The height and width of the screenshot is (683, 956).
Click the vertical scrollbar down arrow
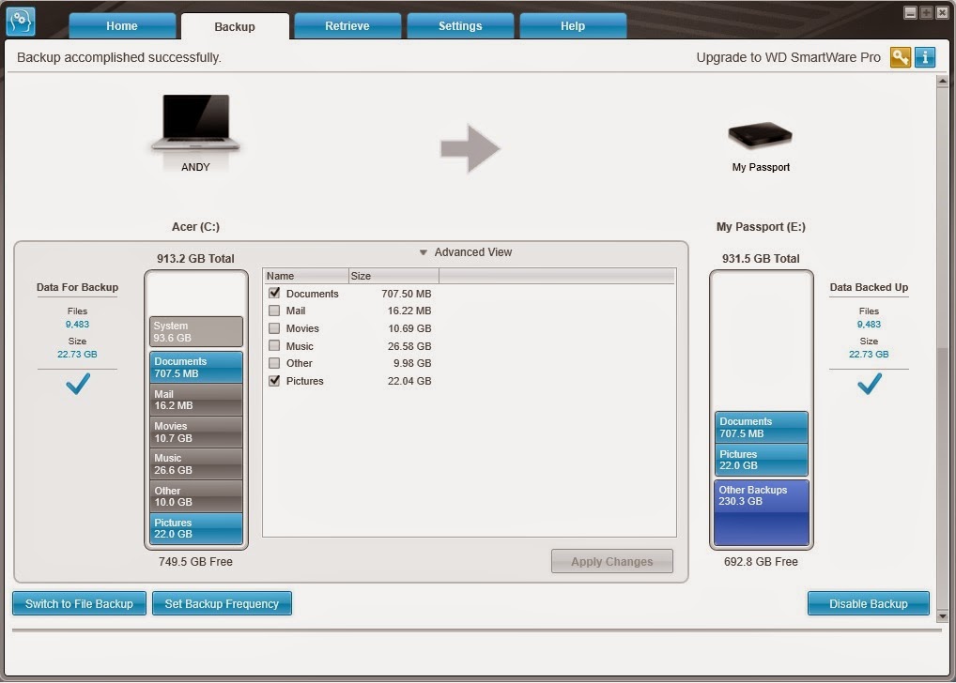point(943,616)
